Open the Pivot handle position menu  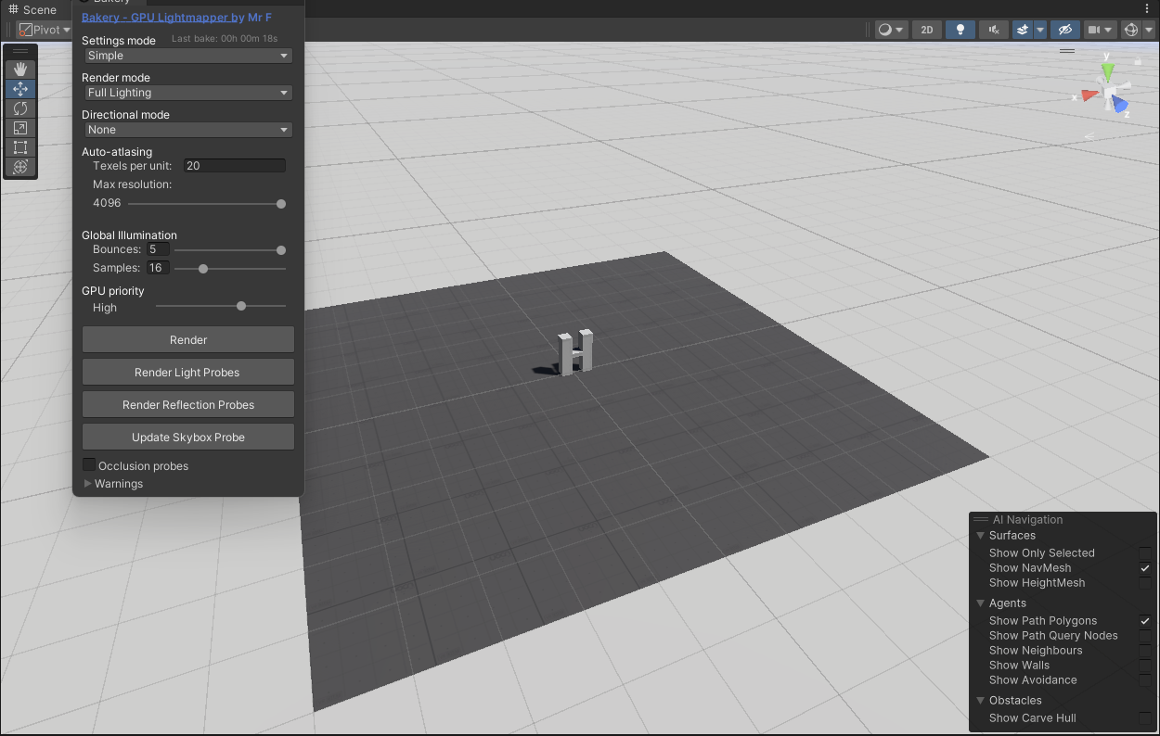45,30
